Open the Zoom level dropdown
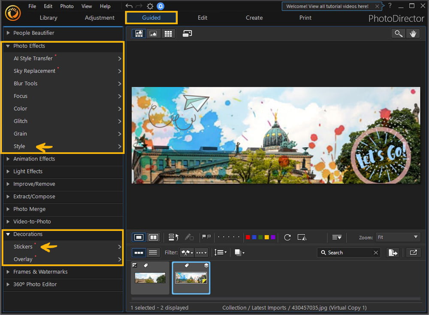The image size is (429, 315). coord(398,237)
